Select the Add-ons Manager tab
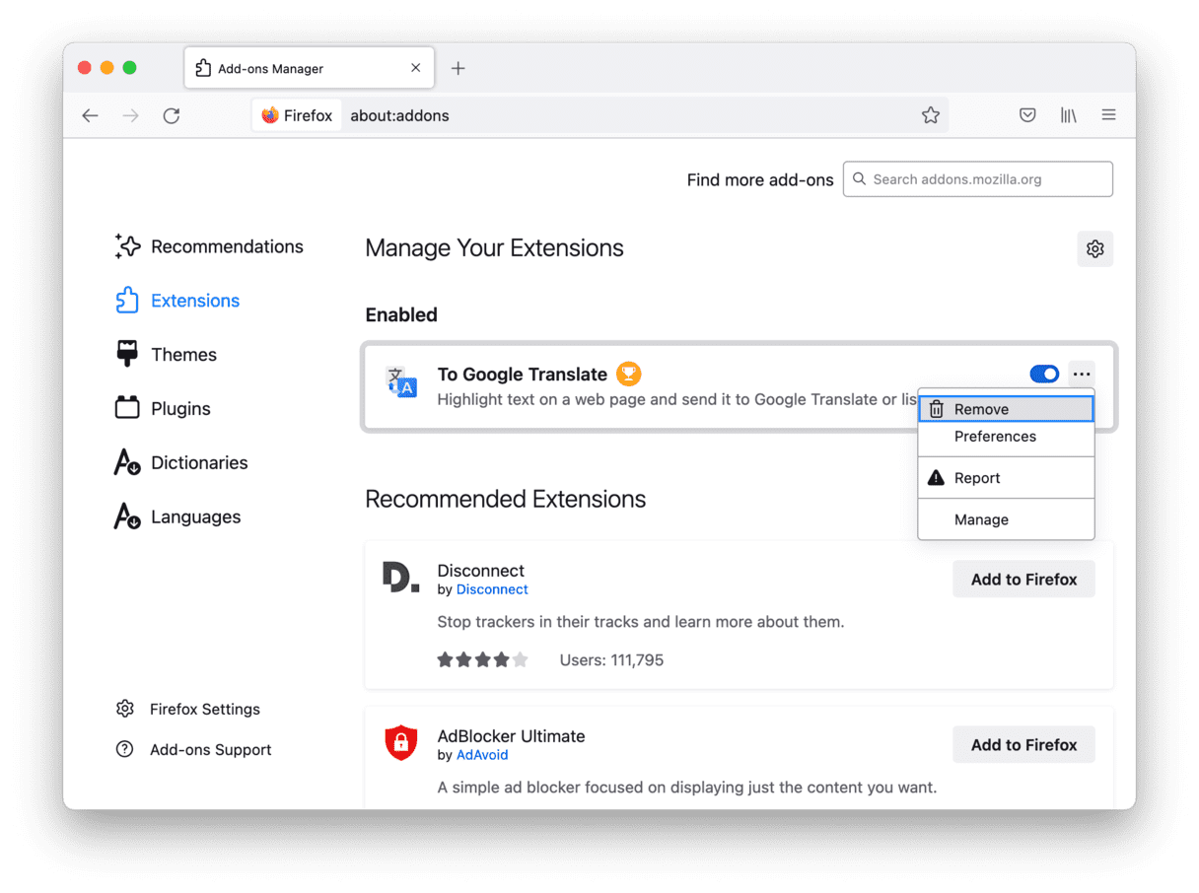The width and height of the screenshot is (1199, 893). click(310, 68)
